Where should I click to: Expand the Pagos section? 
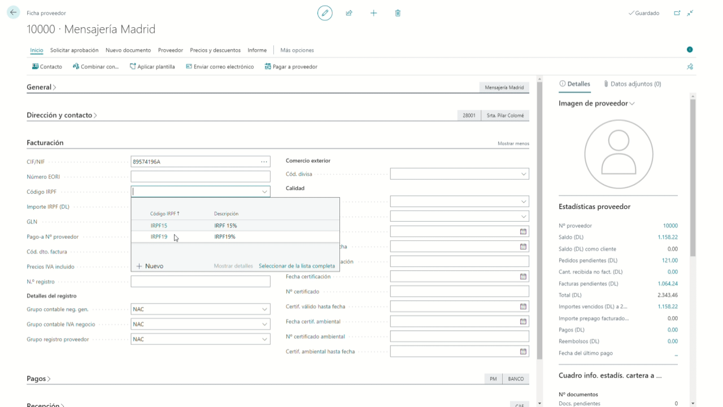(x=39, y=379)
